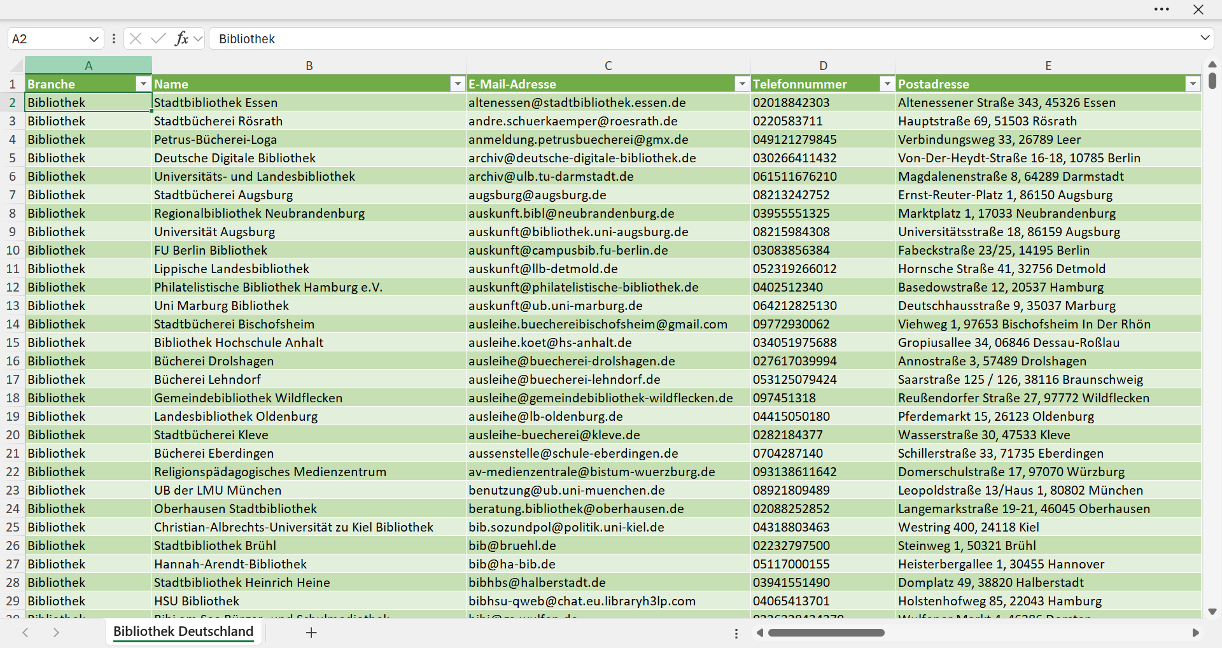Viewport: 1222px width, 648px height.
Task: Select the address 'Basedowstraße 12, 20537 Hamburg'
Action: click(1049, 287)
